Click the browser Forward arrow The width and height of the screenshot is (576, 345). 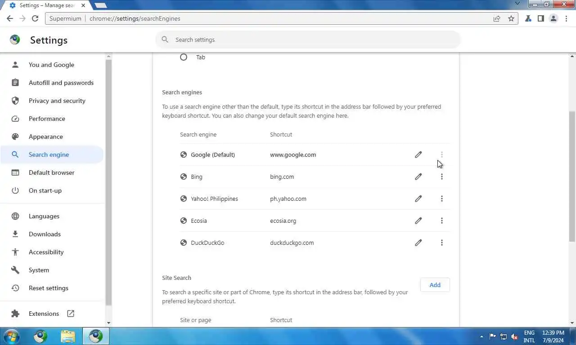(x=22, y=18)
